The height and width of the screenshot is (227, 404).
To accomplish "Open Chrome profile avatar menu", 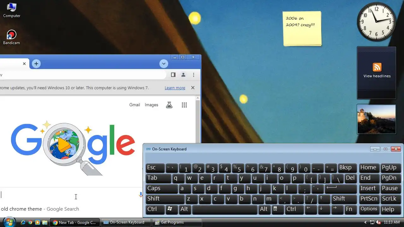I will (x=183, y=75).
